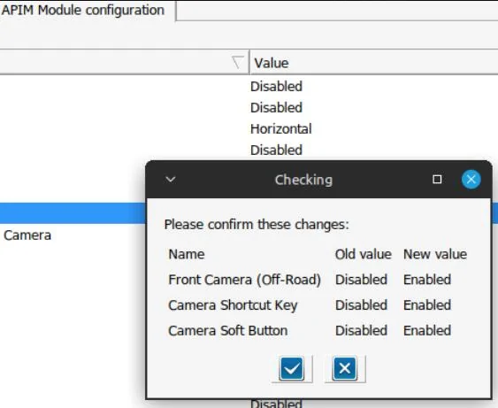The width and height of the screenshot is (498, 408).
Task: Click the Front Camera (Off-Road) name
Action: point(244,280)
